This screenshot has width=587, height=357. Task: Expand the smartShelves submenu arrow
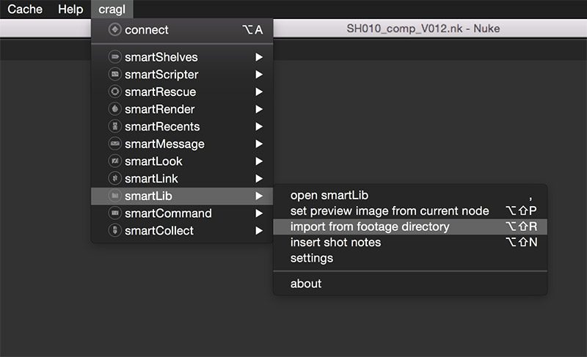pos(258,57)
